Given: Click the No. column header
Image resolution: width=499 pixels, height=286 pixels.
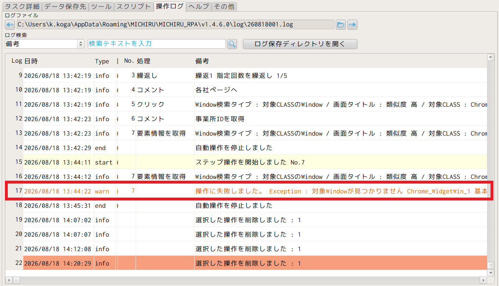Looking at the screenshot, I should click(127, 61).
